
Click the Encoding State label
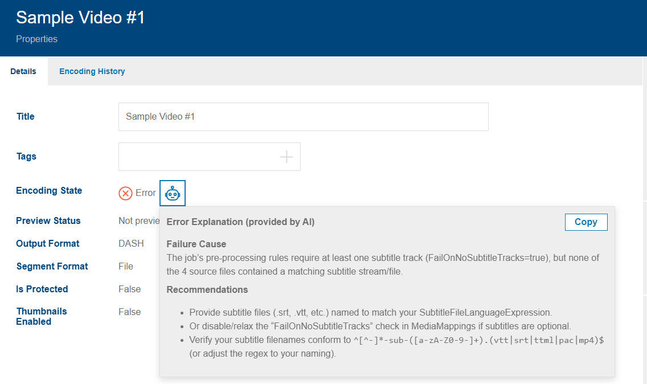49,190
